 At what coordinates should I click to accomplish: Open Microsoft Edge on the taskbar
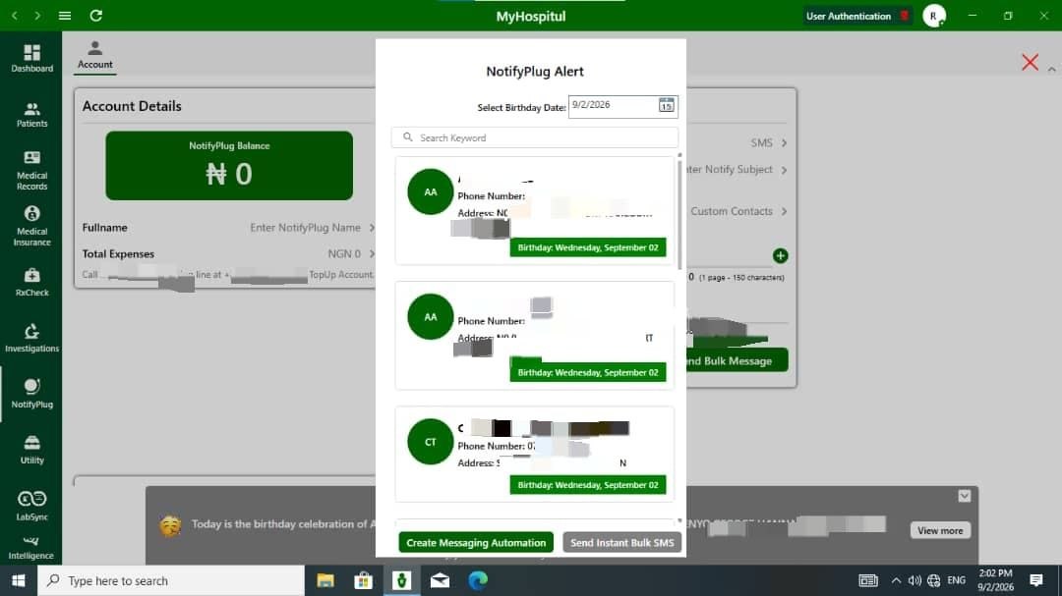tap(478, 580)
